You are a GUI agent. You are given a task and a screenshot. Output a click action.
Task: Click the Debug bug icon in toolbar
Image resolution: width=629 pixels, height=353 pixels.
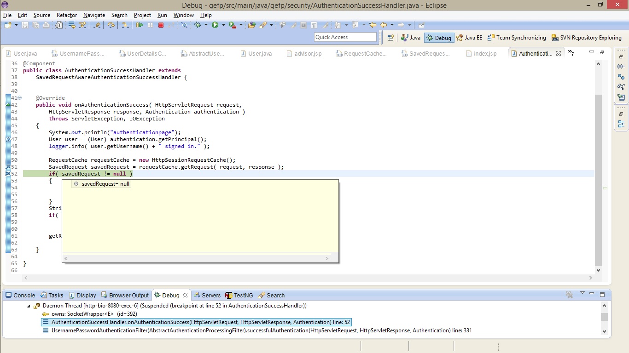tap(198, 25)
